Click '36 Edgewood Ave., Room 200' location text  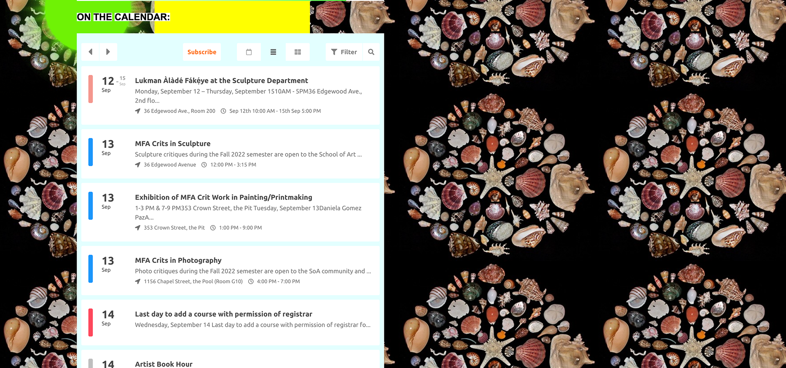point(179,111)
